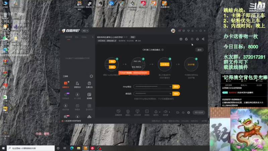Open File Explorer from taskbar

click(79, 148)
